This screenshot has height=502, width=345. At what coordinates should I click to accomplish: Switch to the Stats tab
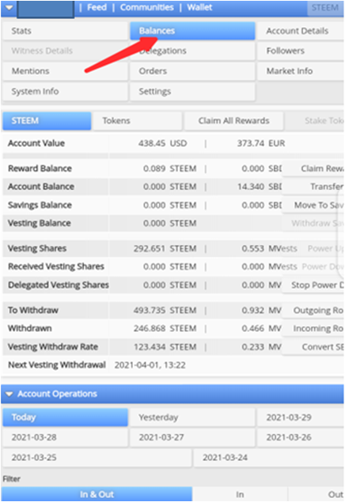pyautogui.click(x=65, y=31)
